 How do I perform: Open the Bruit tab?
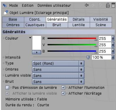57,25
